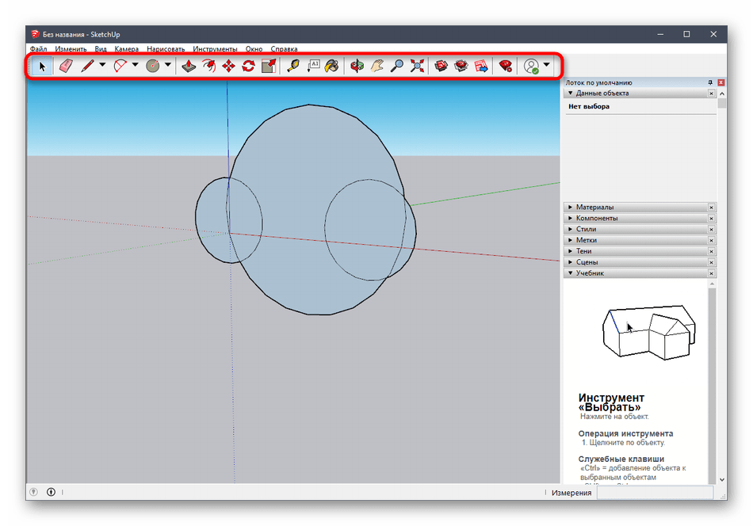753x526 pixels.
Task: Click the Измерения measurements input box
Action: pyautogui.click(x=659, y=492)
